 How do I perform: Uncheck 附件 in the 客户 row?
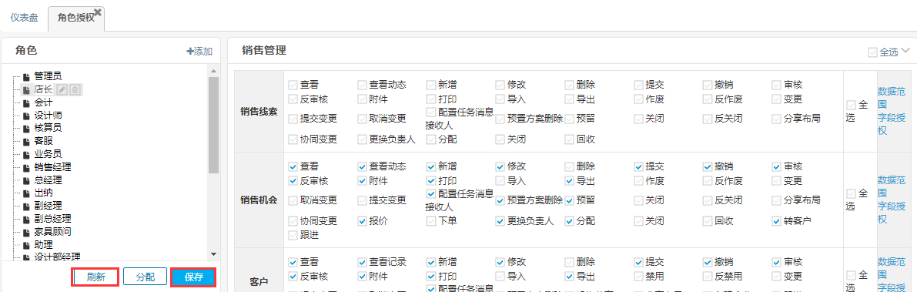coord(362,276)
